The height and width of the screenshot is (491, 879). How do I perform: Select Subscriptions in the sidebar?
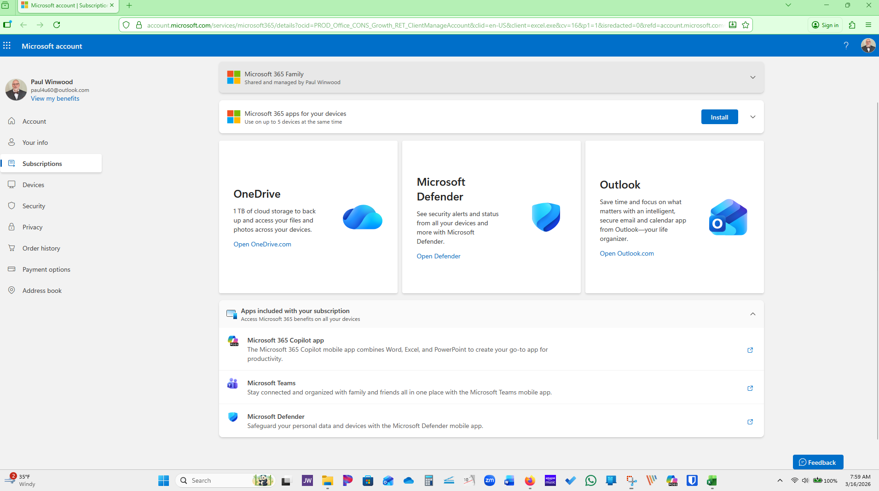[x=51, y=164]
